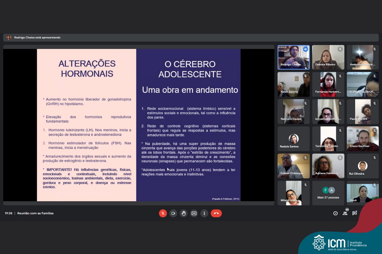Click the 'Rodrigo Chaise está apresentando' banner
Image resolution: width=382 pixels, height=254 pixels.
[x=37, y=38]
